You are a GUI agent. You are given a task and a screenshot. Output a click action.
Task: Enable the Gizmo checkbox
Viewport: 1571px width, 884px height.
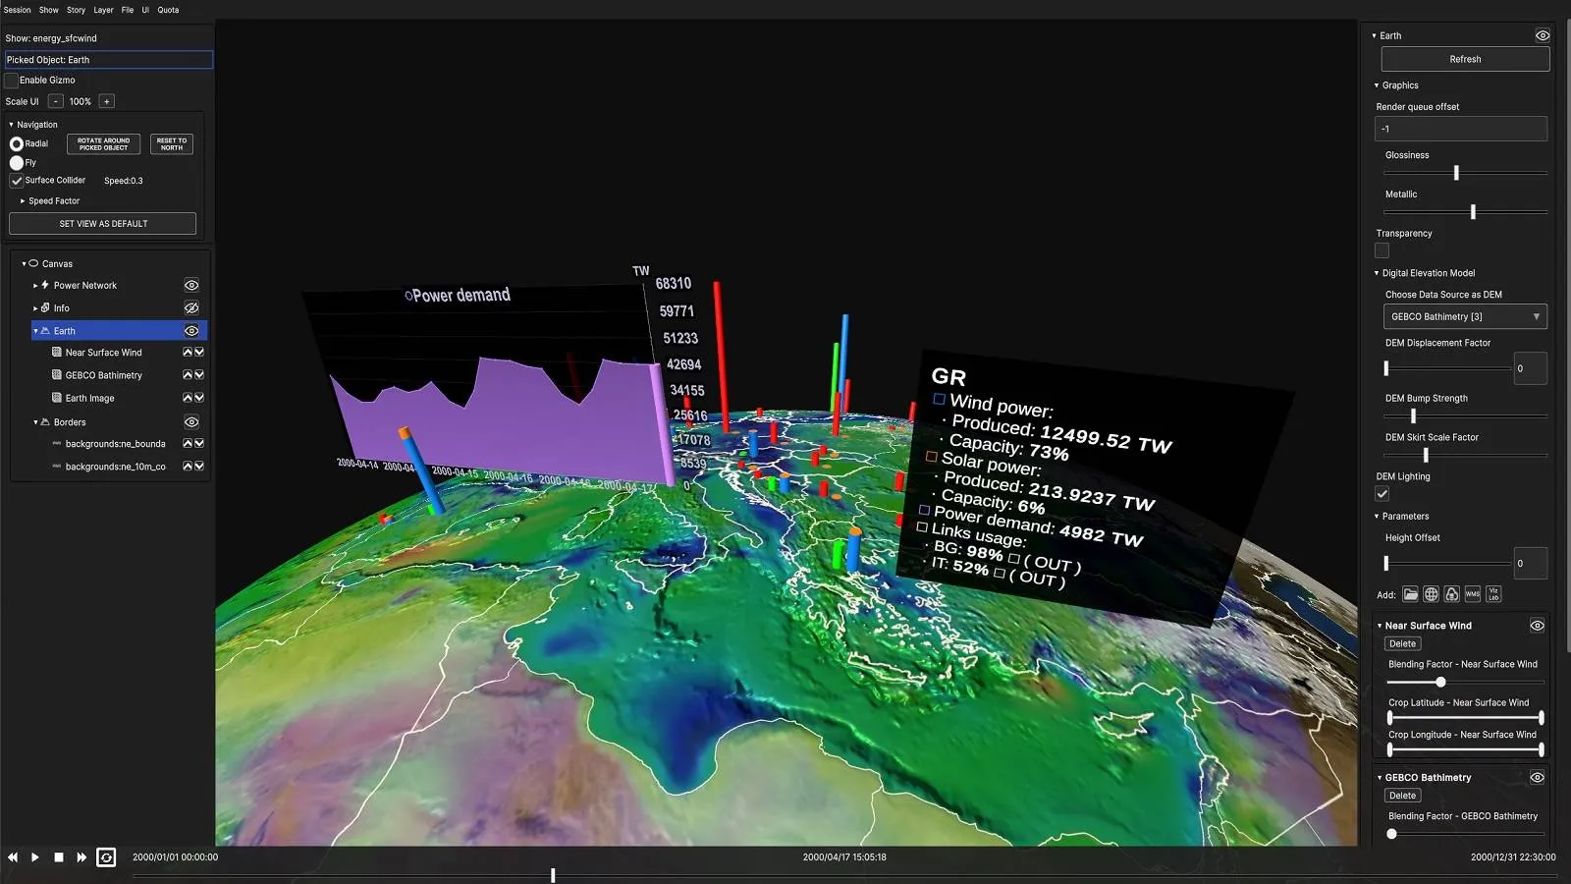(x=12, y=81)
